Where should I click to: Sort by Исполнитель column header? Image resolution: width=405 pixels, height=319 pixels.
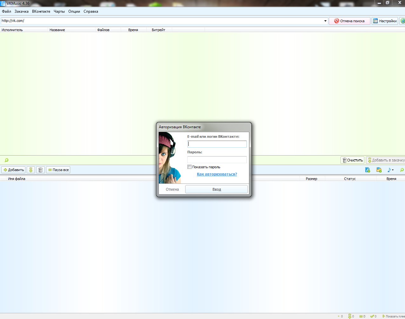24,30
